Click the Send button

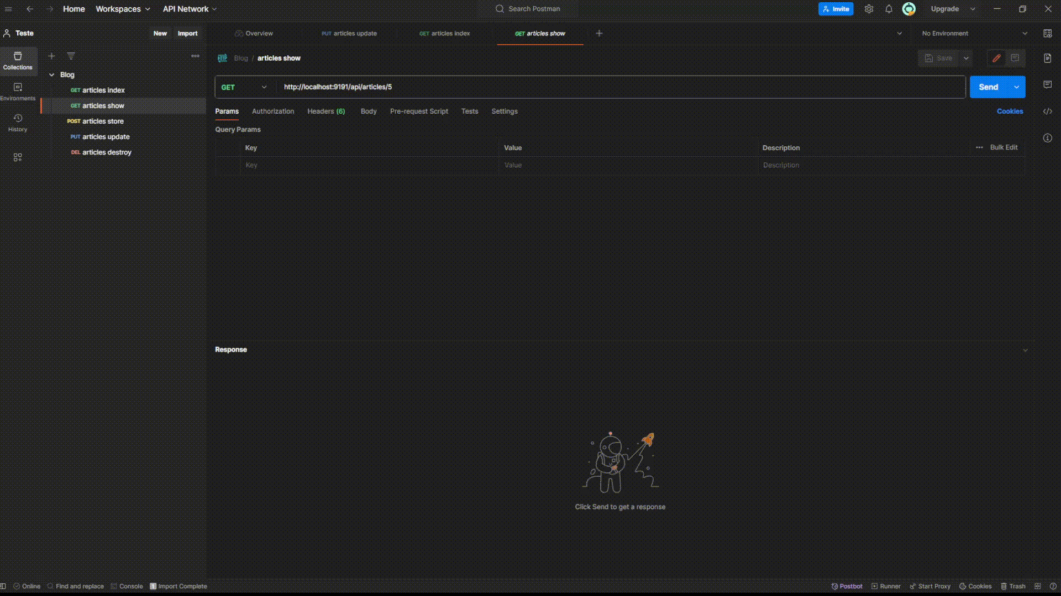tap(988, 87)
